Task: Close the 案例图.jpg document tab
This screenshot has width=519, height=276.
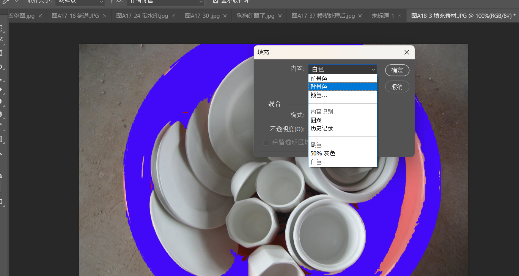Action: 40,16
